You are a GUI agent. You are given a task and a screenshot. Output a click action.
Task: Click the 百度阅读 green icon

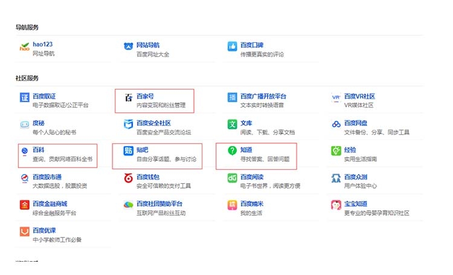pyautogui.click(x=233, y=178)
